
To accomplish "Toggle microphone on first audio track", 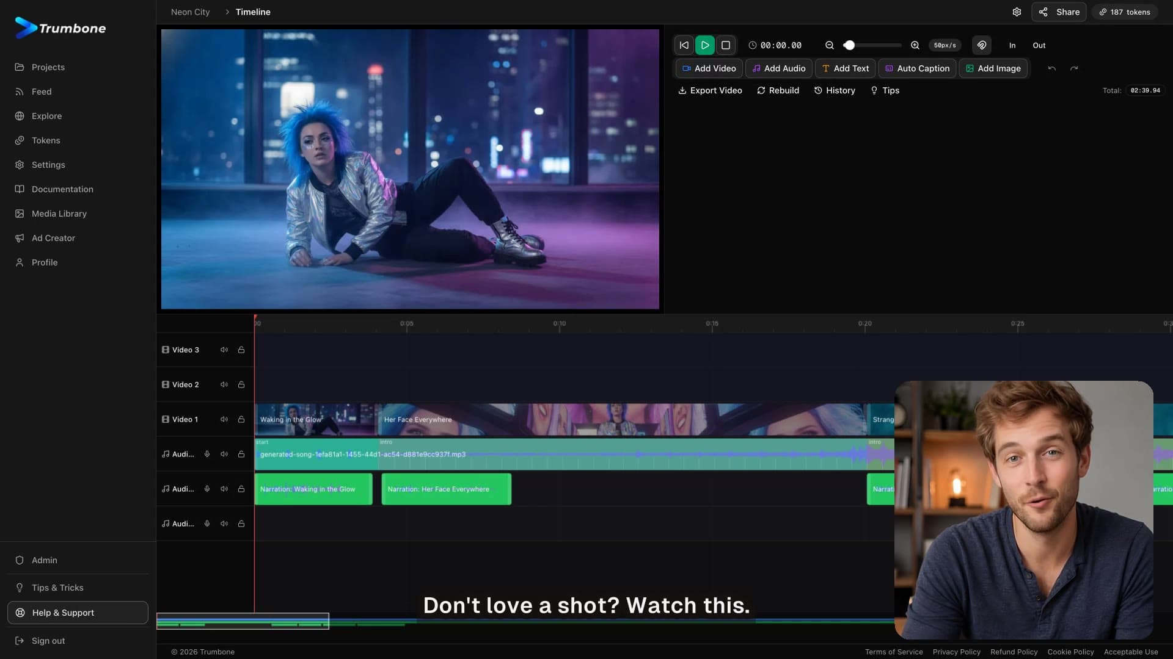I will [207, 454].
